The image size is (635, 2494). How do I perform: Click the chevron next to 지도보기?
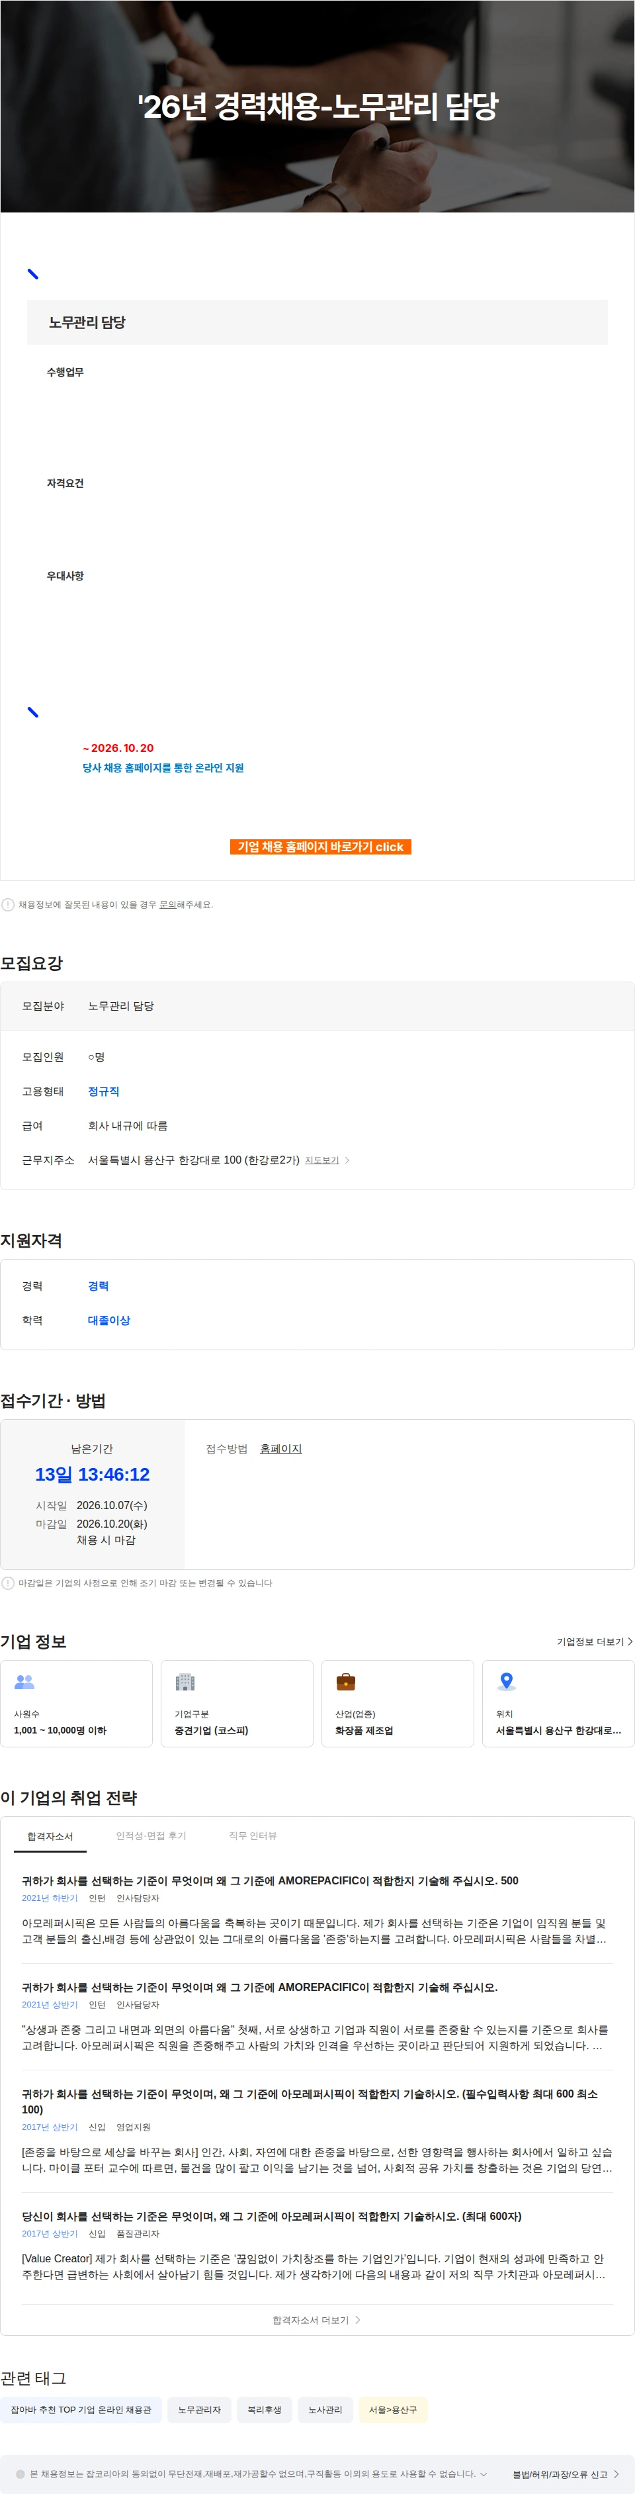pos(347,1160)
